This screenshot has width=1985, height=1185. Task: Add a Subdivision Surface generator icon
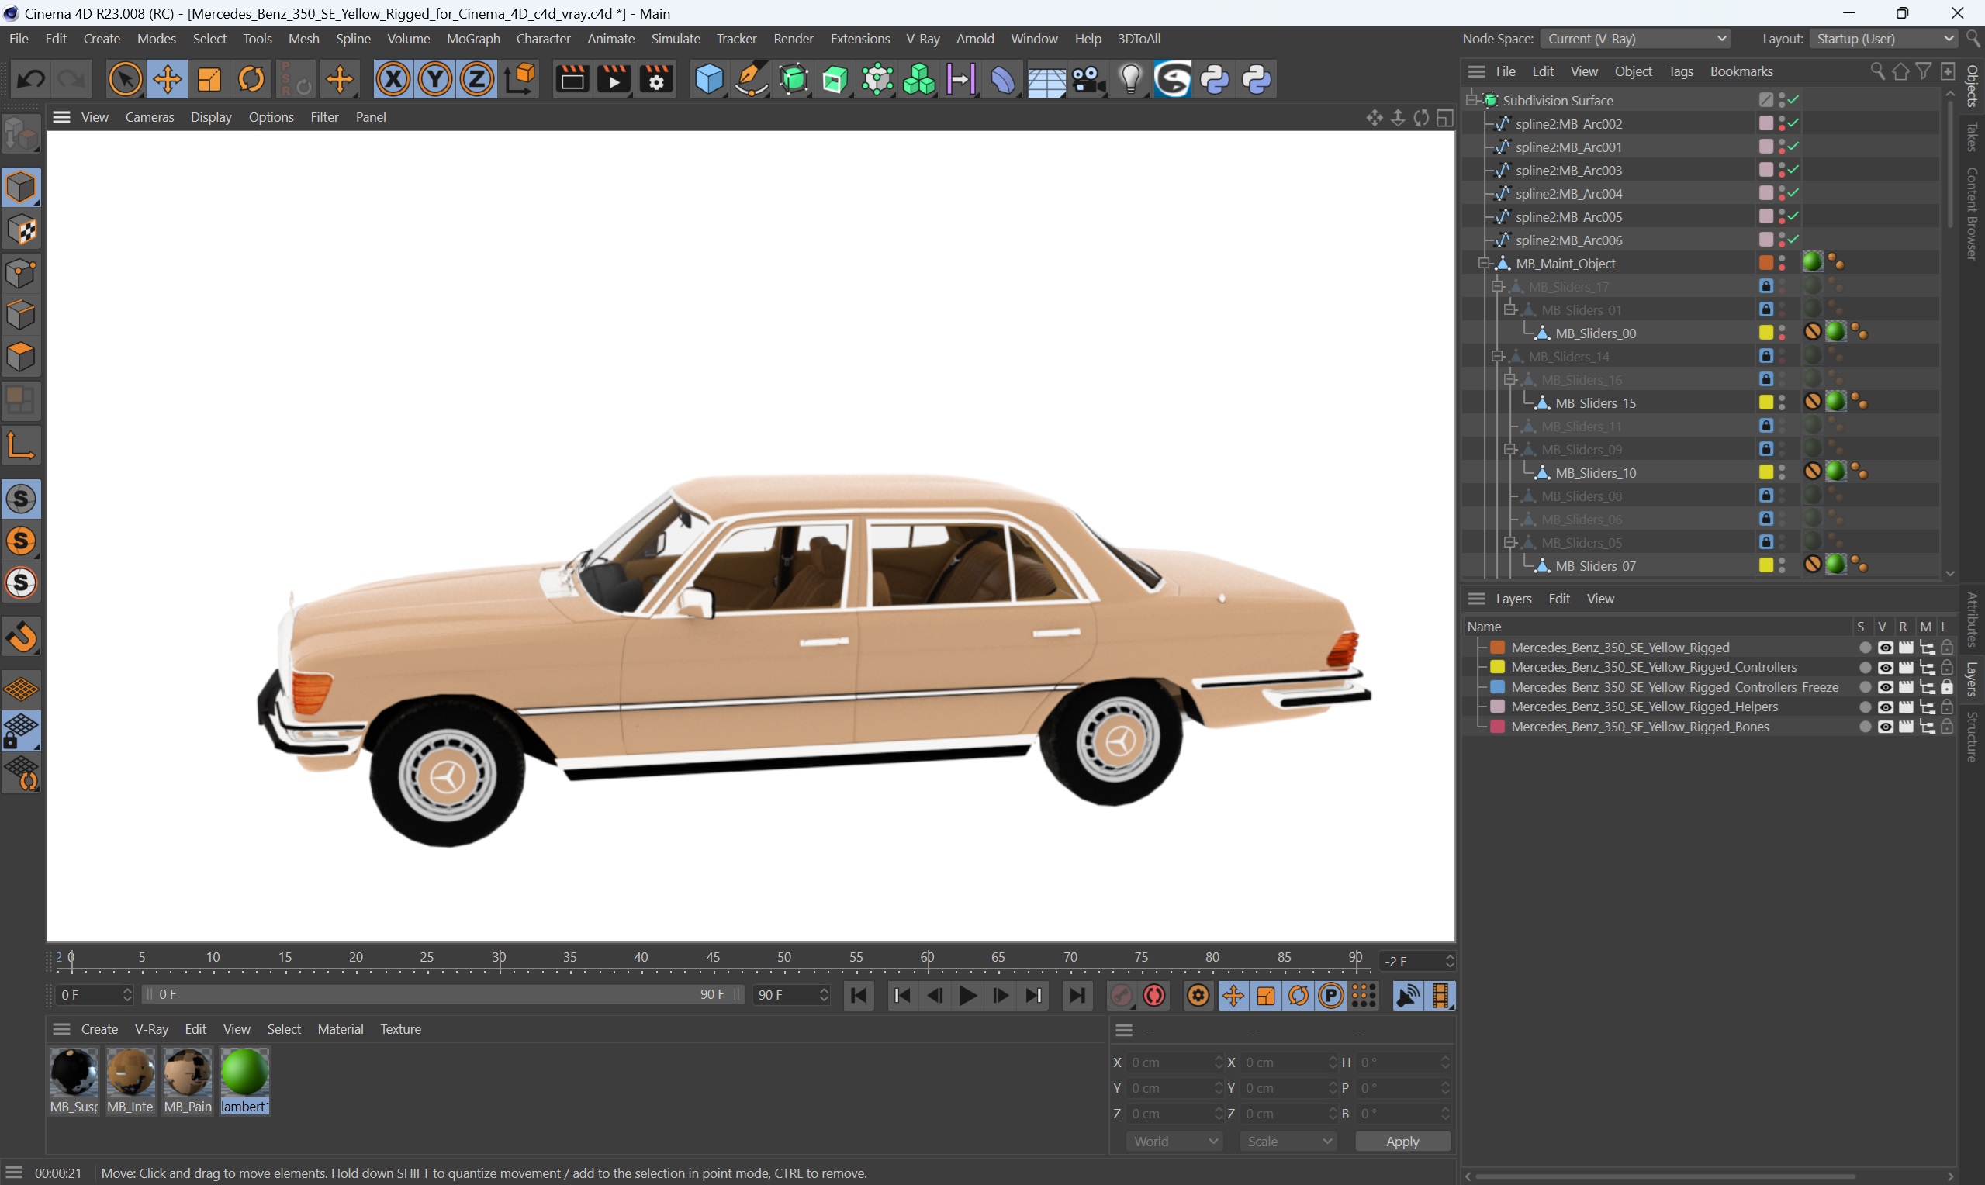(x=794, y=79)
